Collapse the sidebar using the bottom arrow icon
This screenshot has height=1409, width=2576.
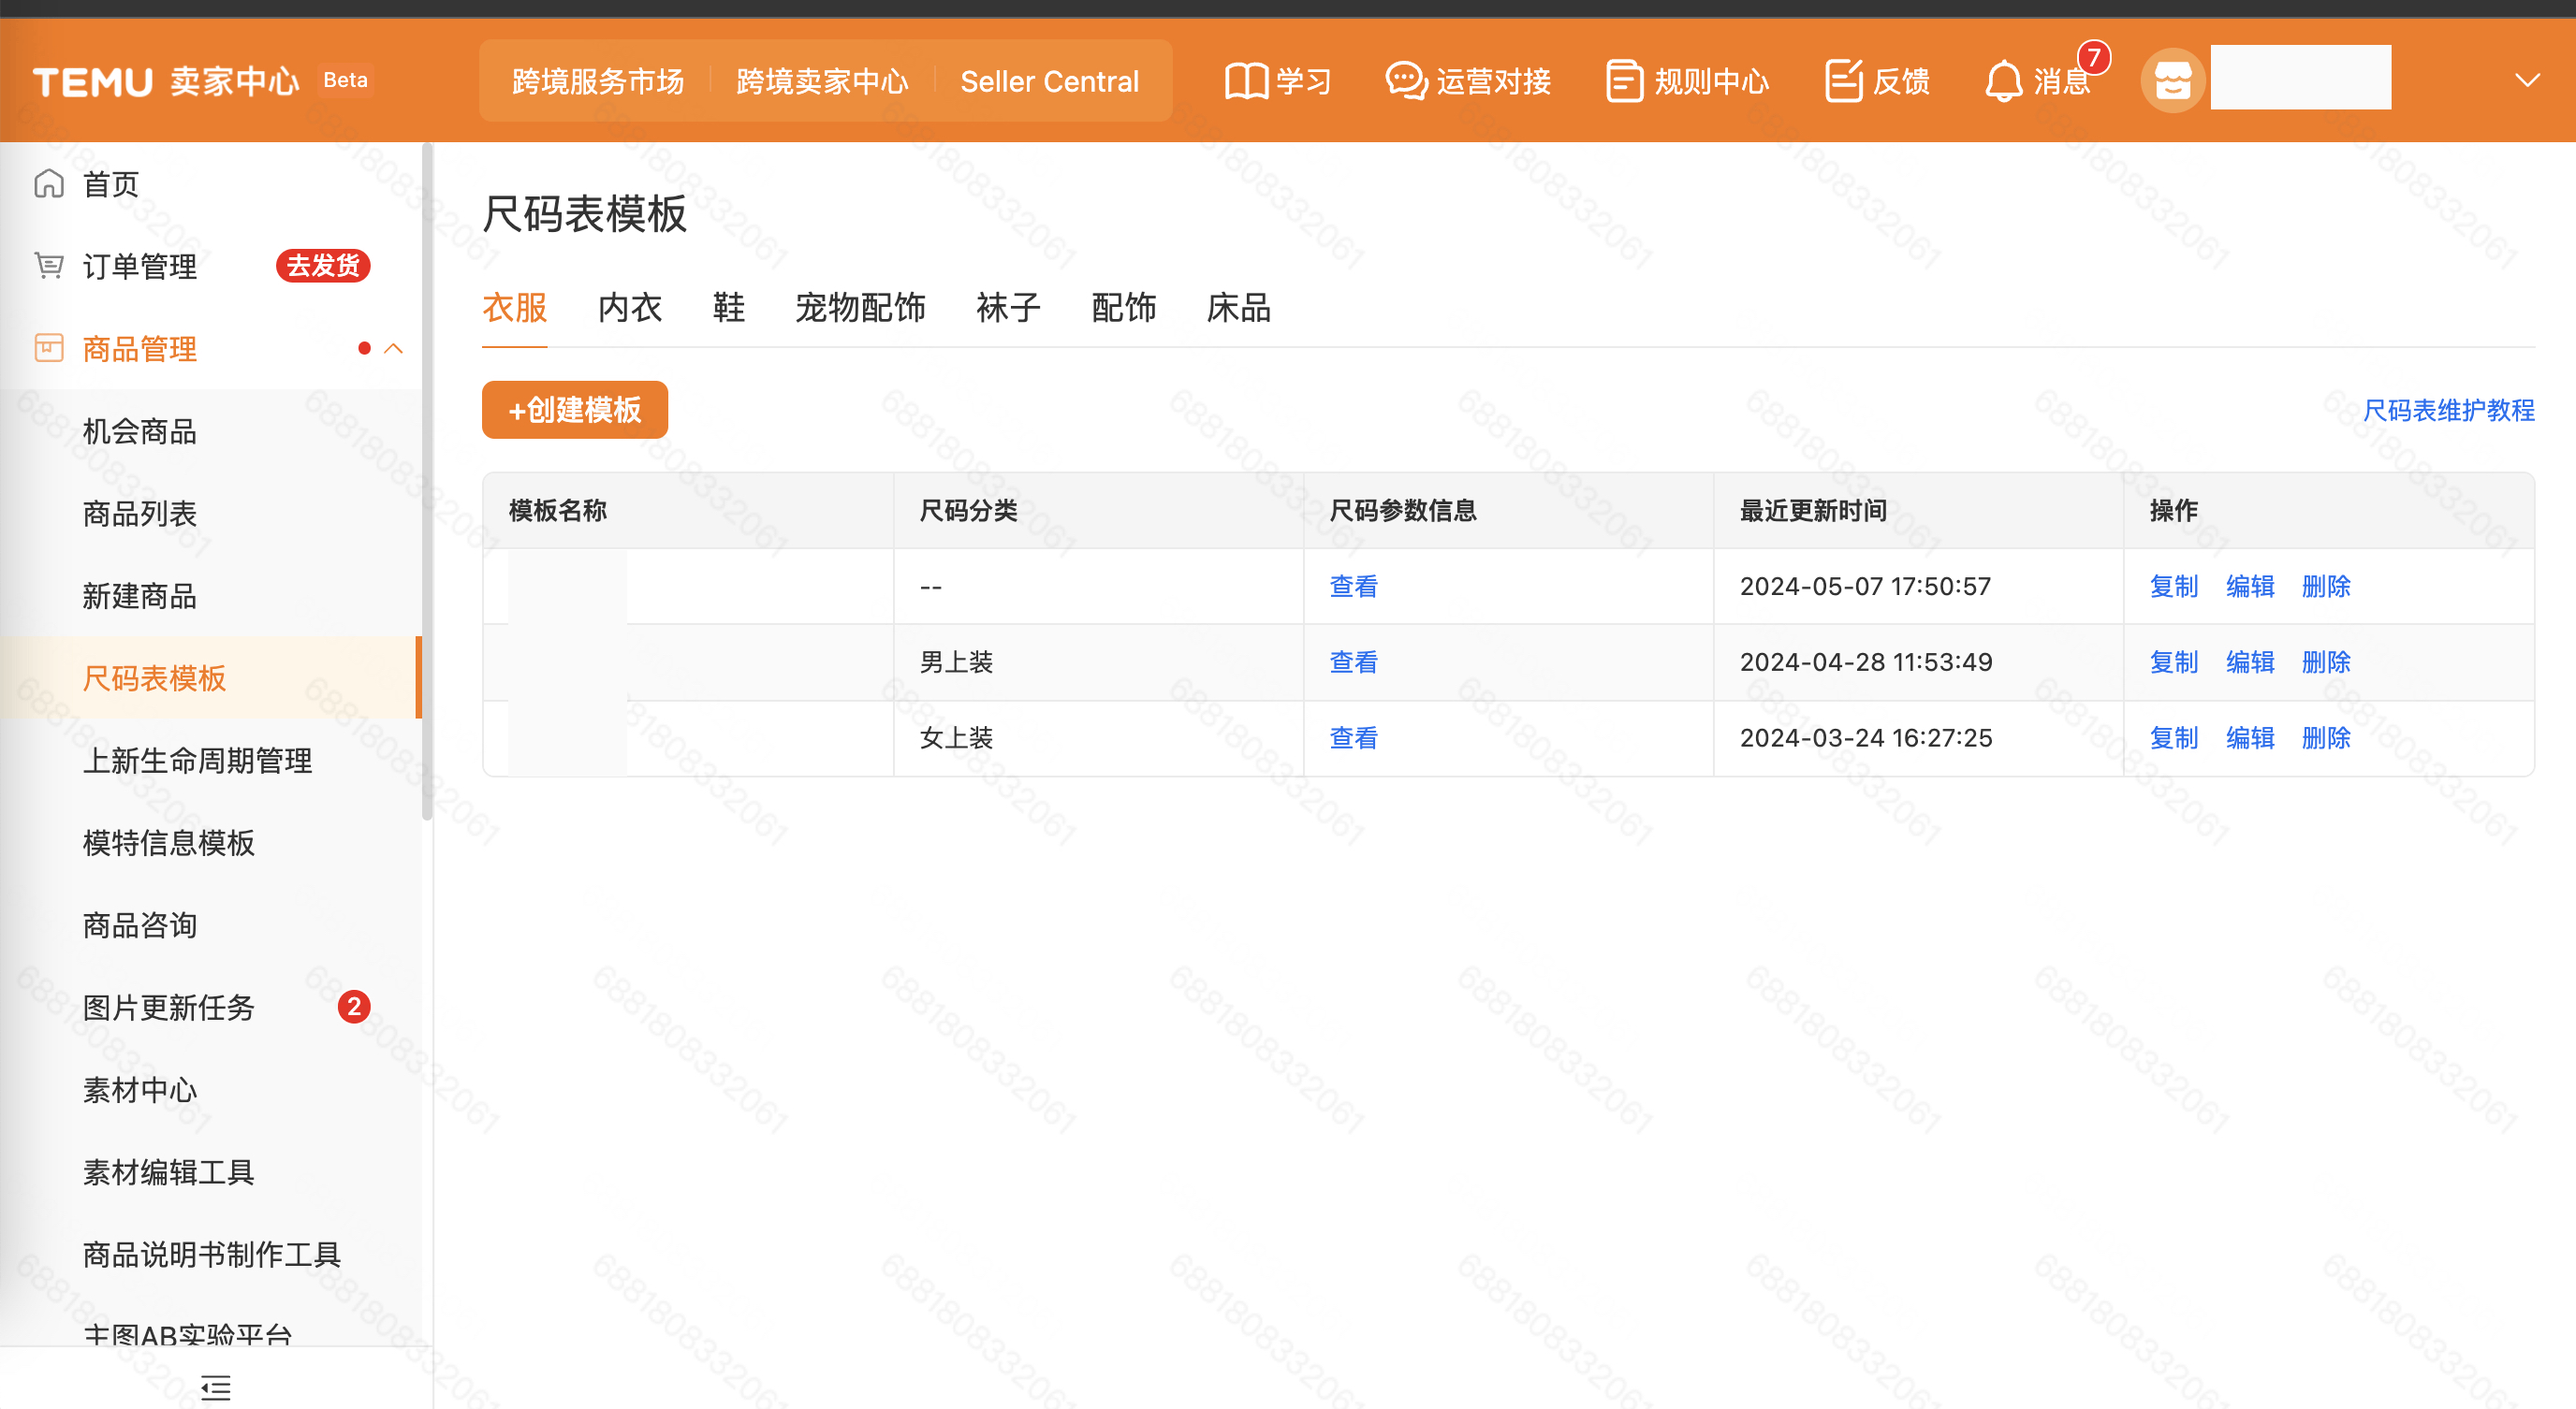point(214,1388)
